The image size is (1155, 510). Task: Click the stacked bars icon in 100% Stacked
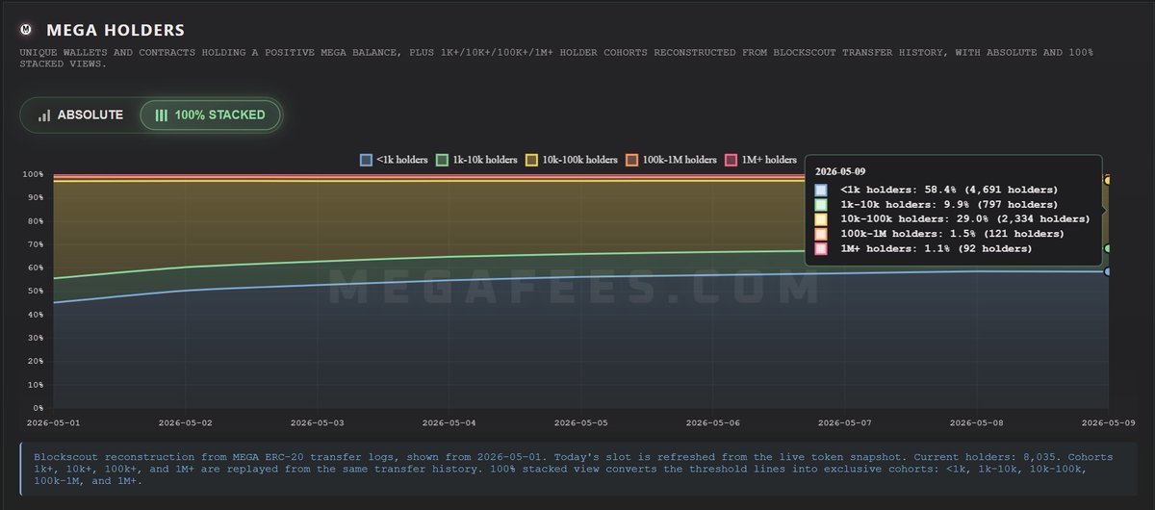pyautogui.click(x=162, y=115)
